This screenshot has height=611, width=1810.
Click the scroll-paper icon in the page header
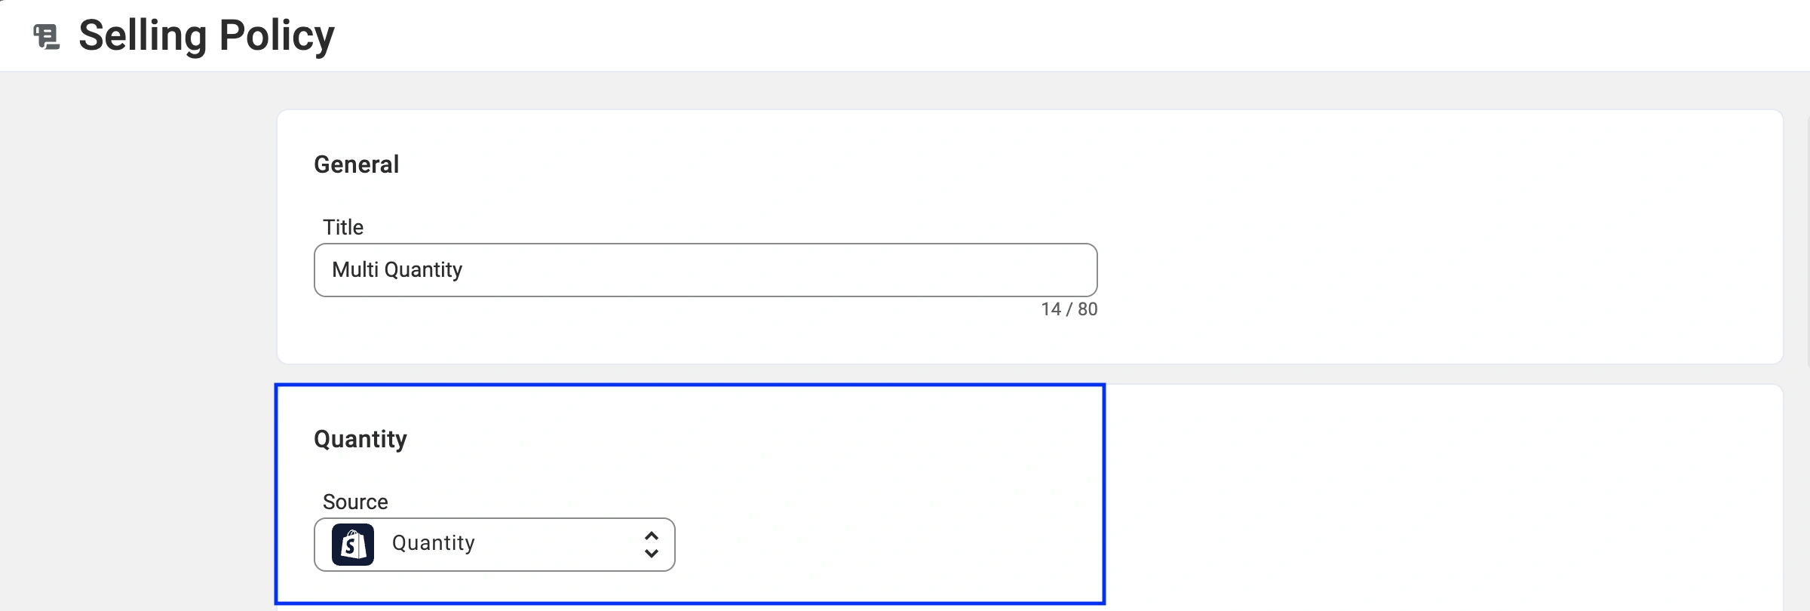tap(46, 35)
